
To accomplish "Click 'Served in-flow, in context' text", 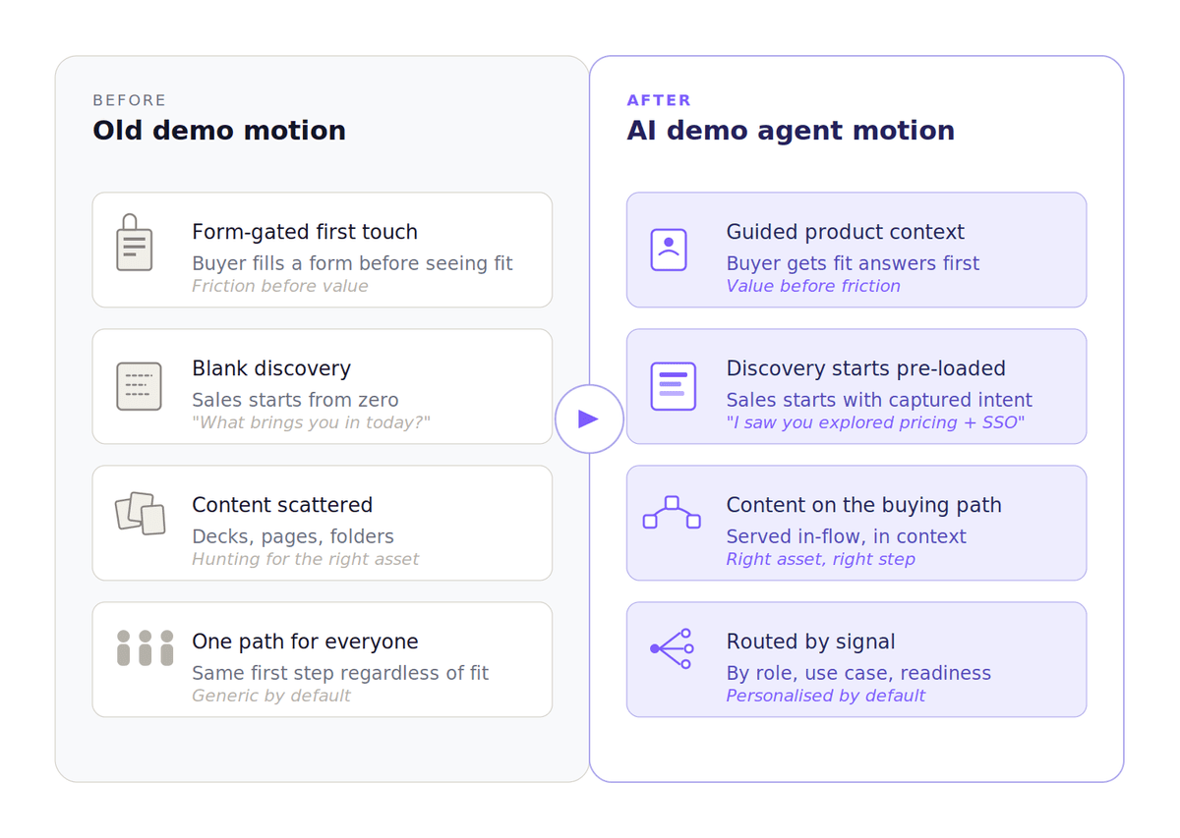I will 846,536.
